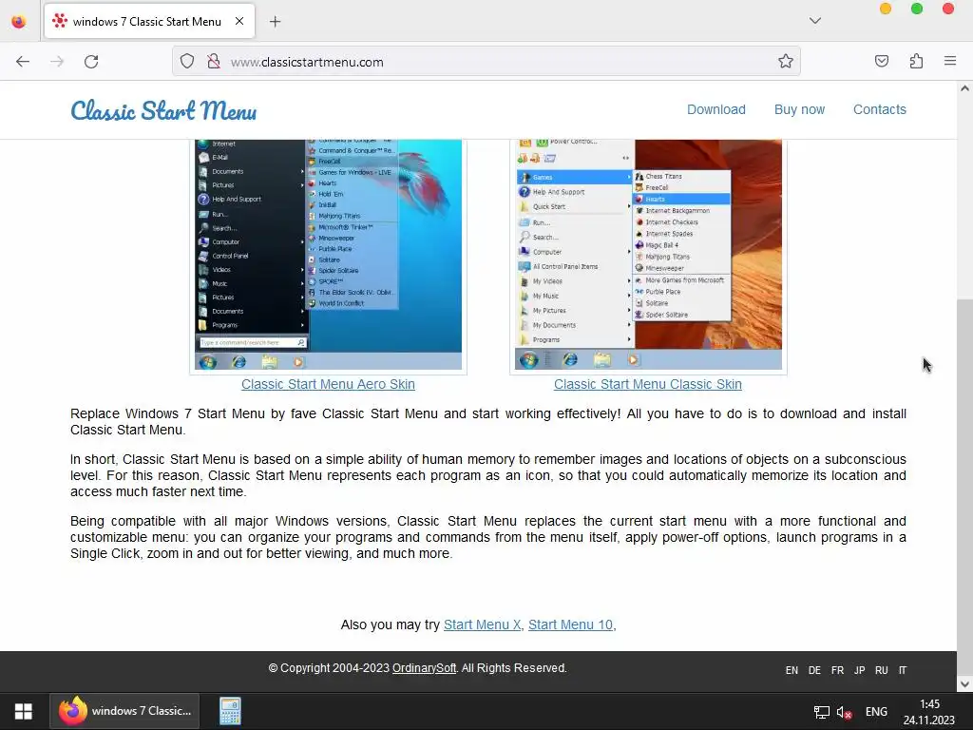The height and width of the screenshot is (730, 973).
Task: Open Classic Start Menu Classic Skin link
Action: 648,384
